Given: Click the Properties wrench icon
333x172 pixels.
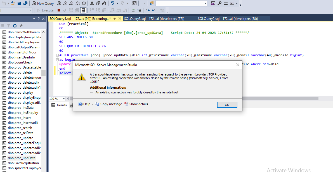Looking at the screenshot, I should point(219,3).
